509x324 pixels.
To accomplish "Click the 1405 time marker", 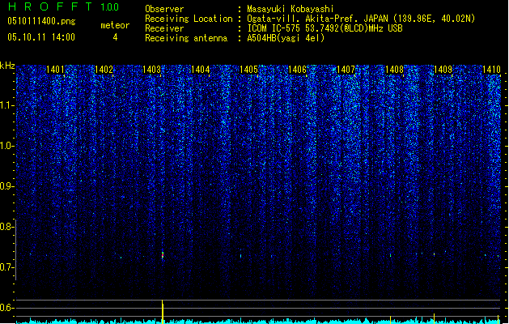I will point(248,70).
